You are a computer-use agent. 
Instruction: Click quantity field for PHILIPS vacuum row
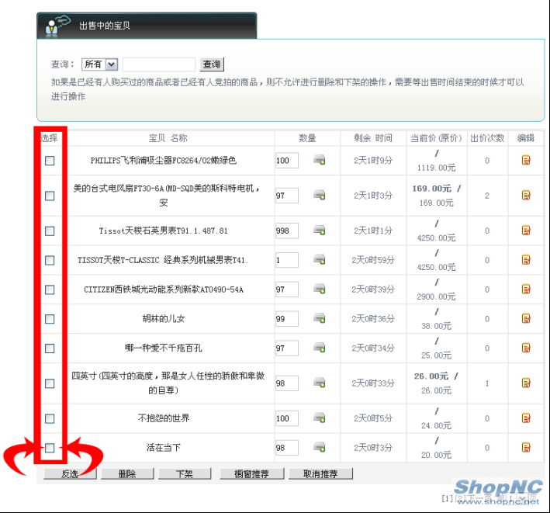coord(287,161)
